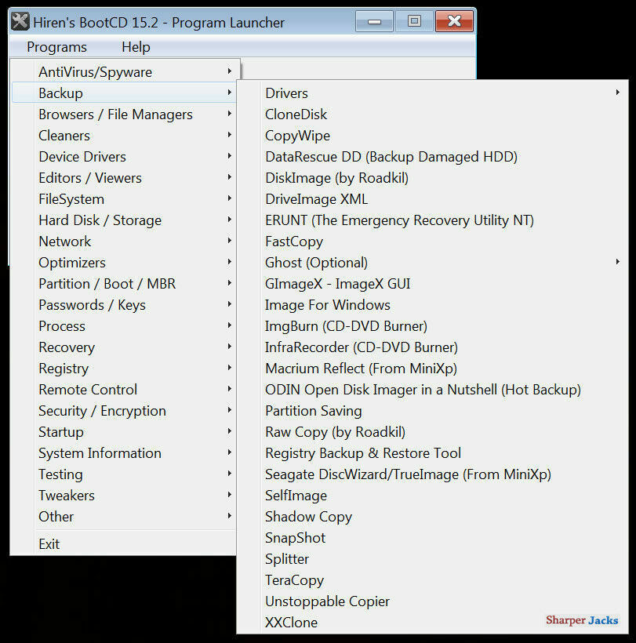
Task: Close the Program Launcher window
Action: tap(454, 21)
